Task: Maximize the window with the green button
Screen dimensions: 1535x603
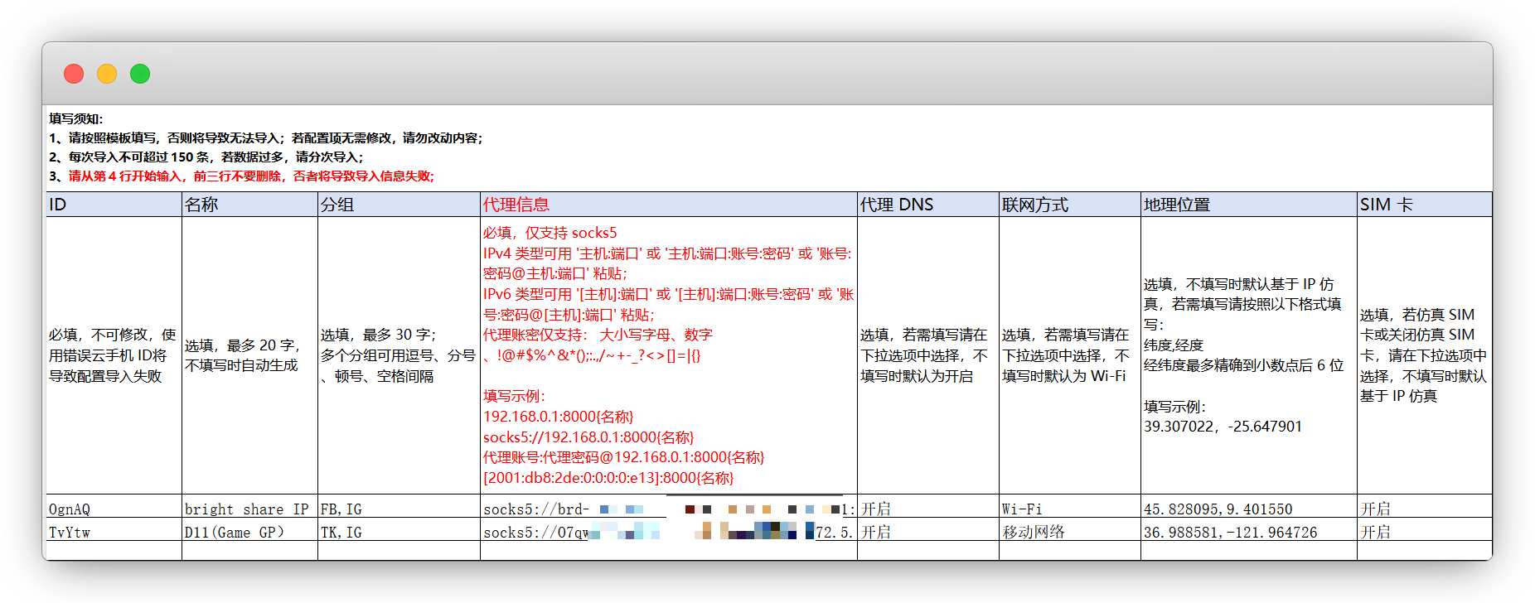Action: (x=140, y=74)
